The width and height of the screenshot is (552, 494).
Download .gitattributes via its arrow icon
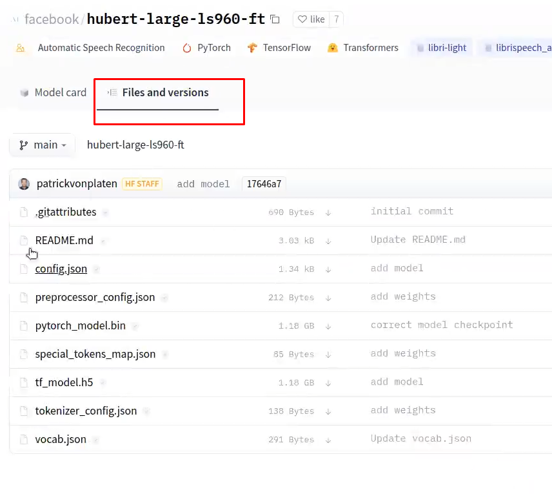(328, 212)
